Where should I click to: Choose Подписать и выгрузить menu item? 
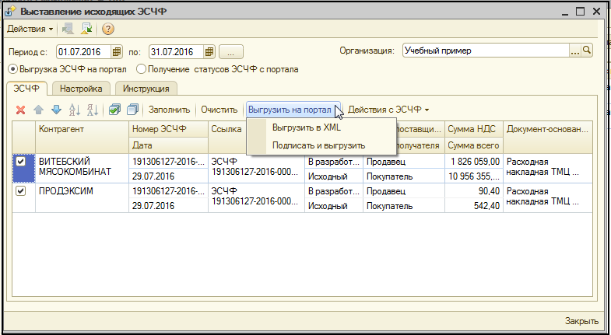point(318,145)
